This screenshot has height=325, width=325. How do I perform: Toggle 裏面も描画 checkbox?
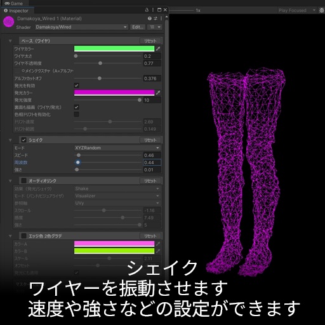(76, 107)
